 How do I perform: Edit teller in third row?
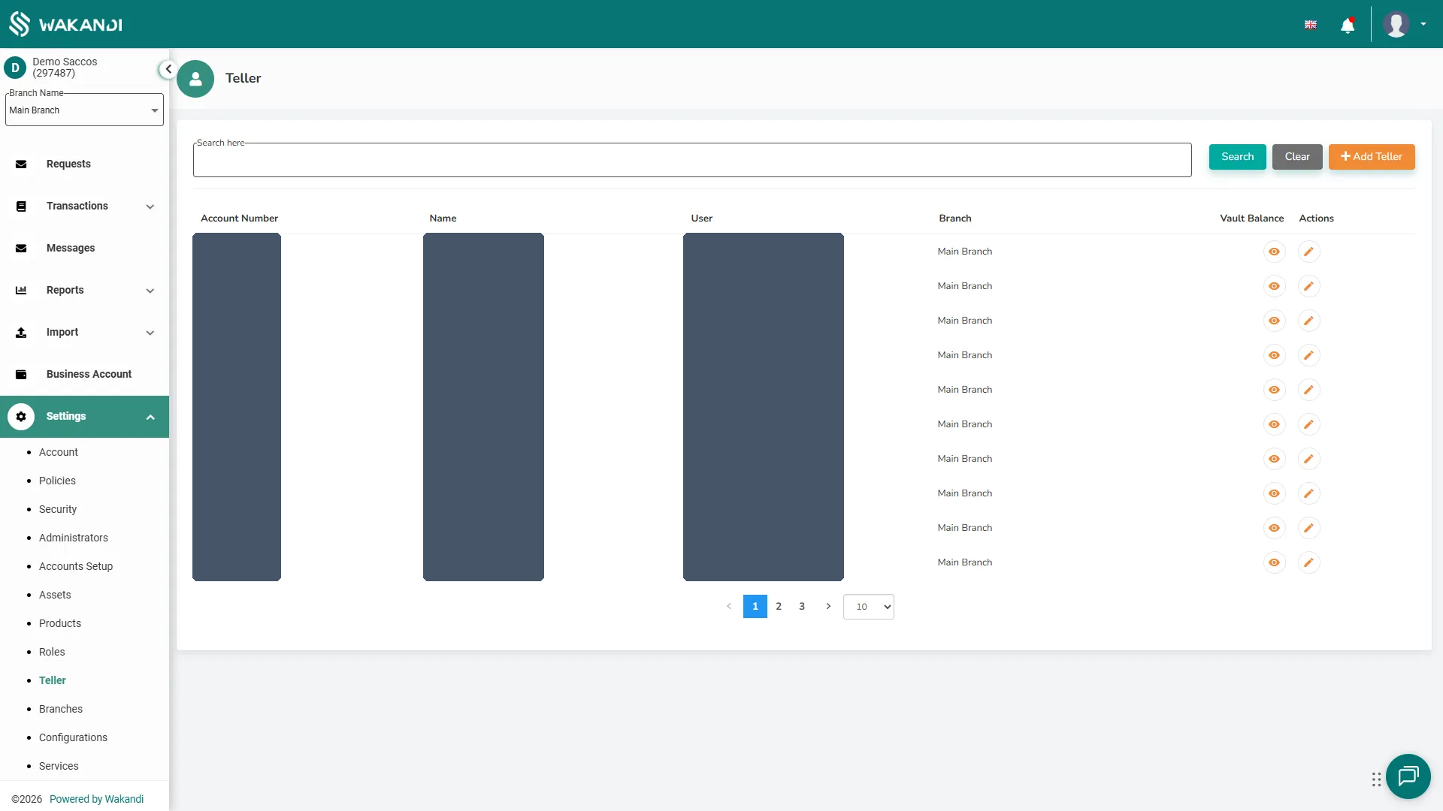[1308, 321]
